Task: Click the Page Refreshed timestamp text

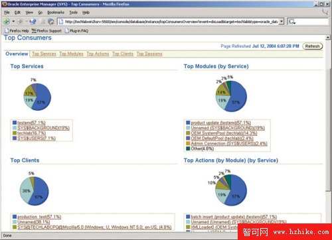Action: click(x=276, y=46)
